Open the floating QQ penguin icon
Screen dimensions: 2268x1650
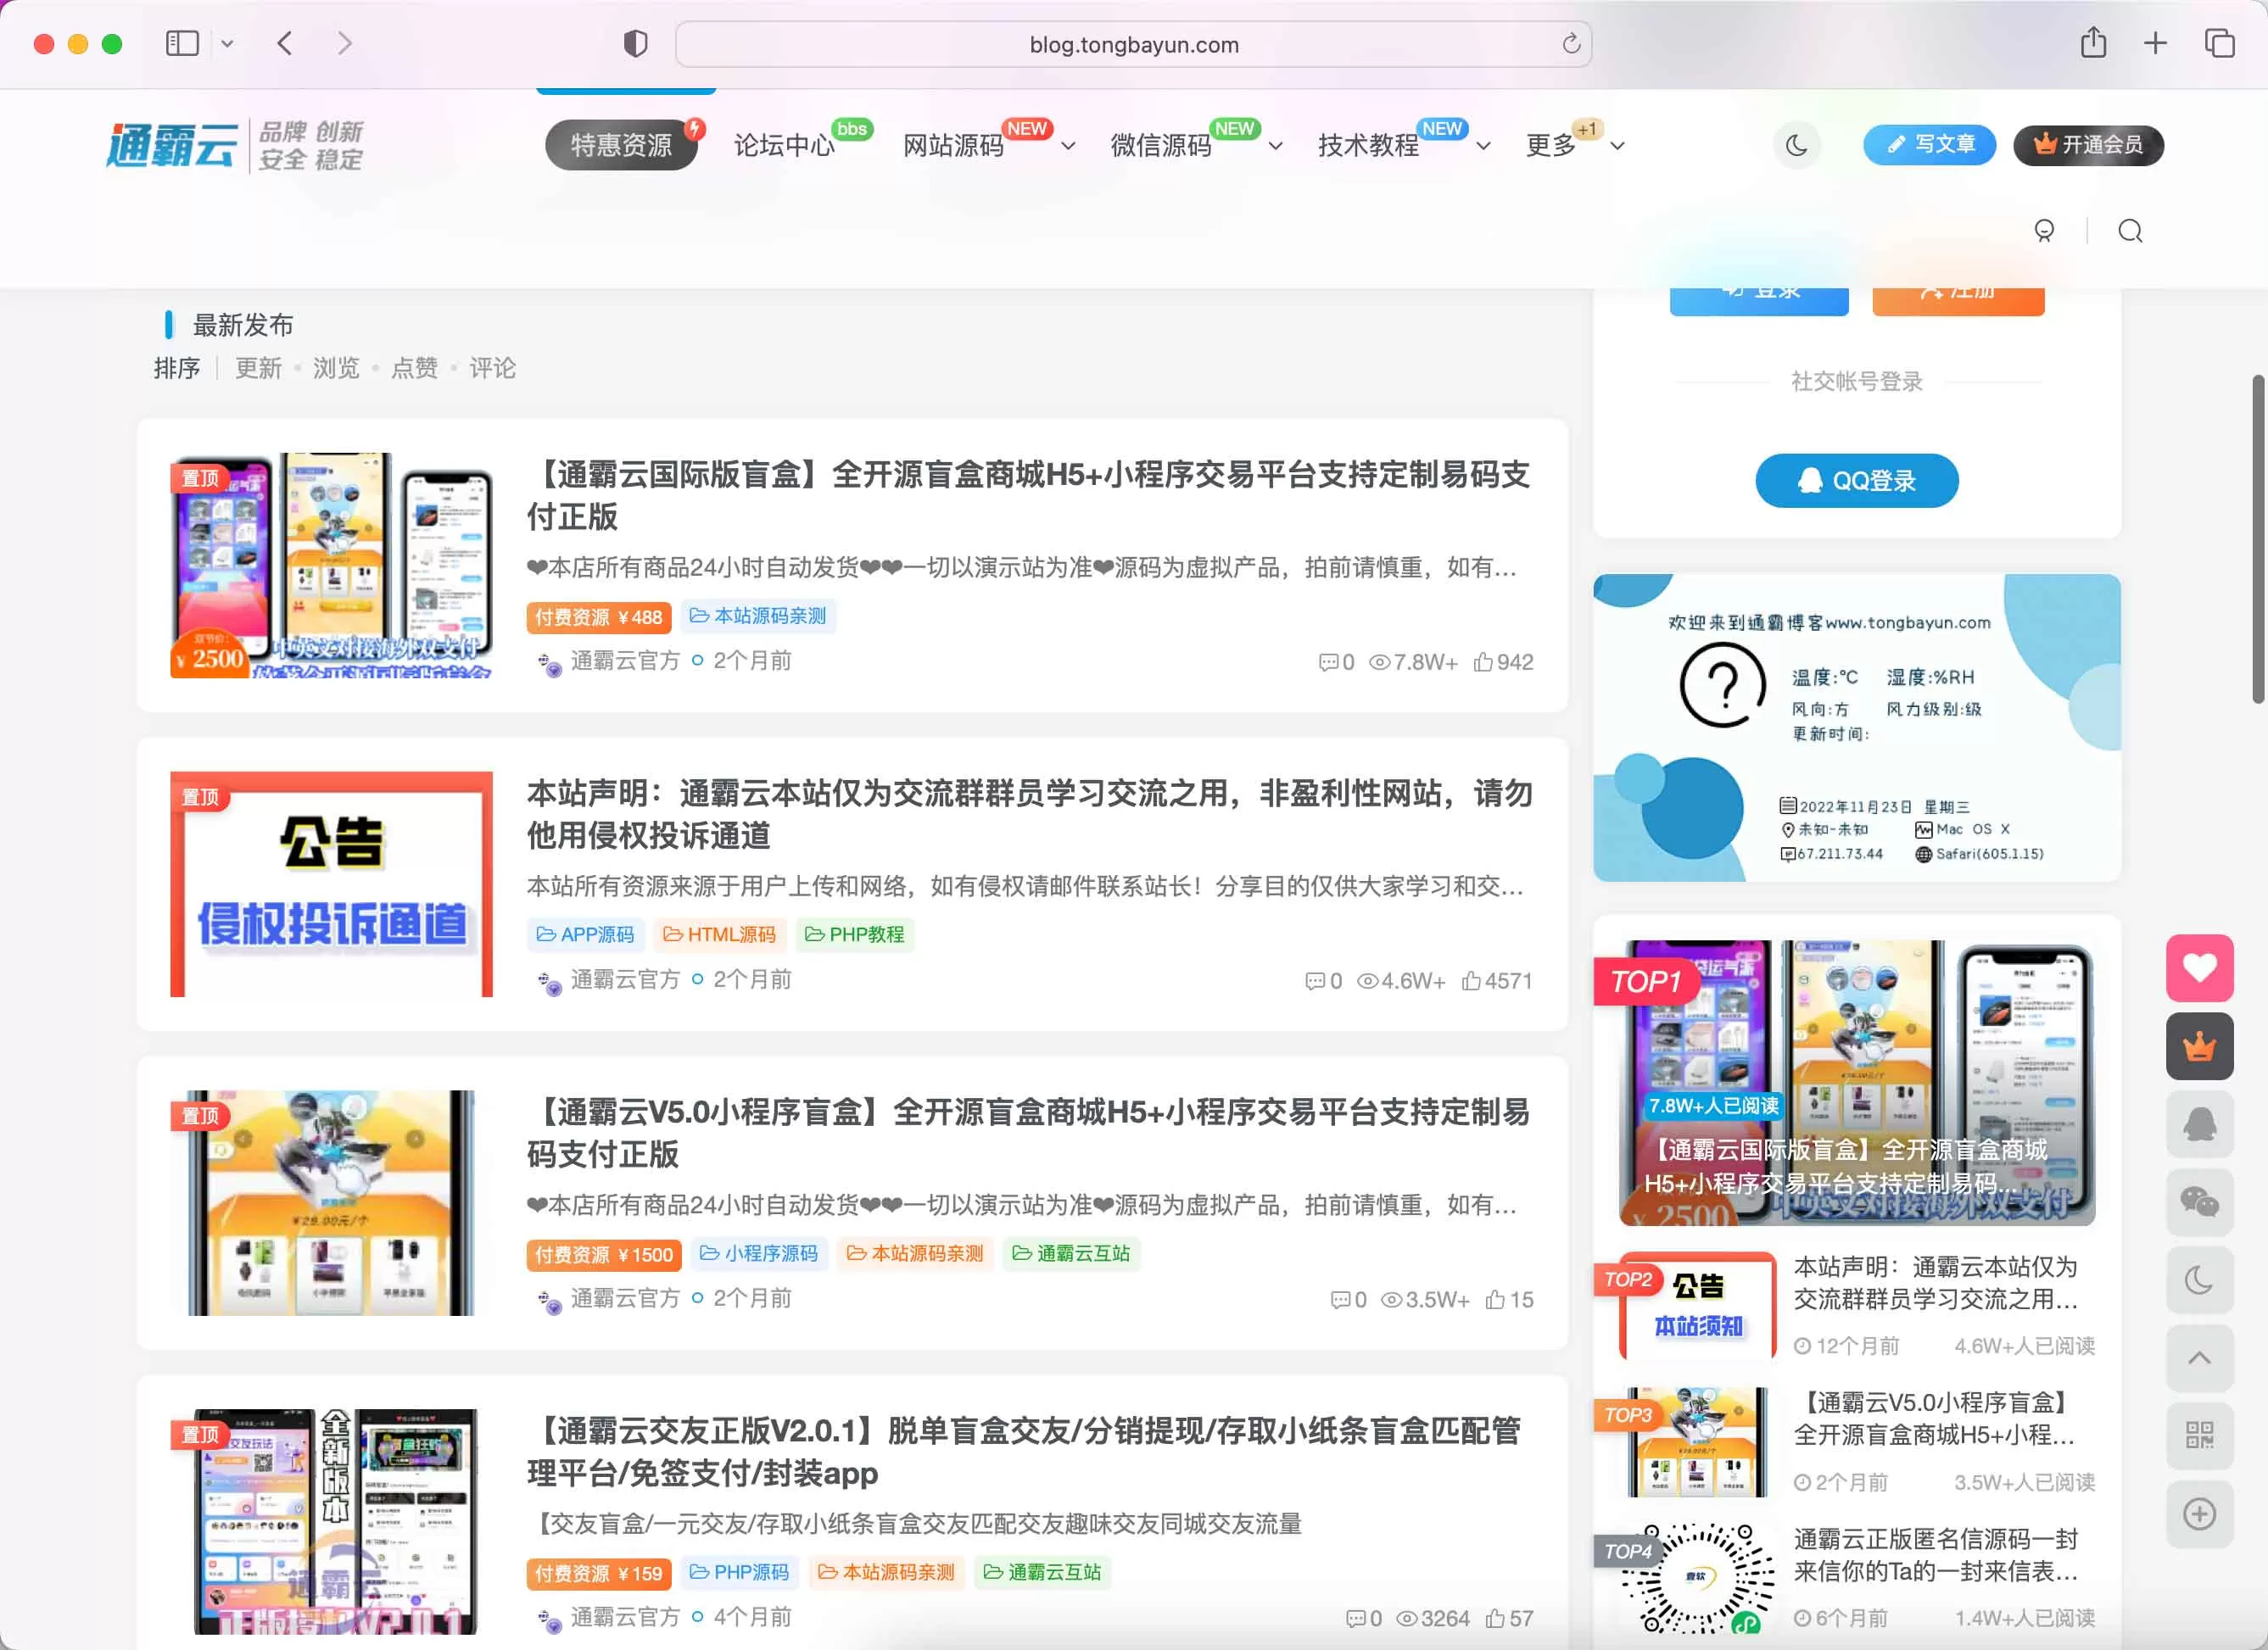(x=2199, y=1123)
